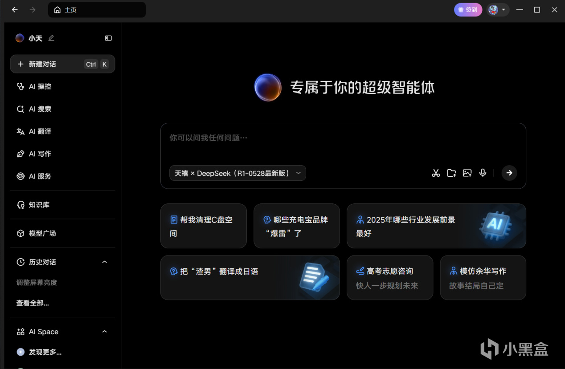
Task: Open the user avatar account menu
Action: 498,10
